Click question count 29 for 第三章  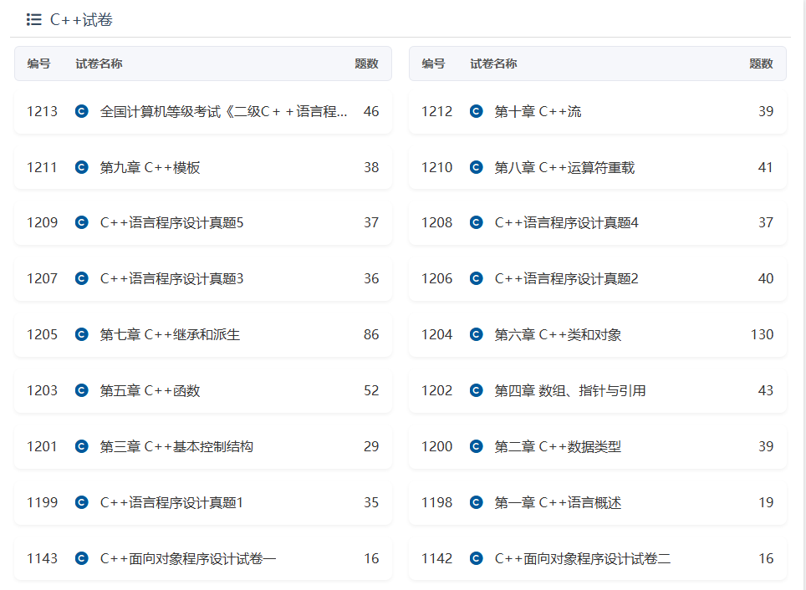click(x=371, y=446)
